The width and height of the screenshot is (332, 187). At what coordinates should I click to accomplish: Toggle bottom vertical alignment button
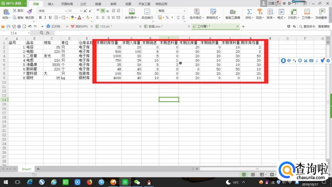tap(108, 10)
